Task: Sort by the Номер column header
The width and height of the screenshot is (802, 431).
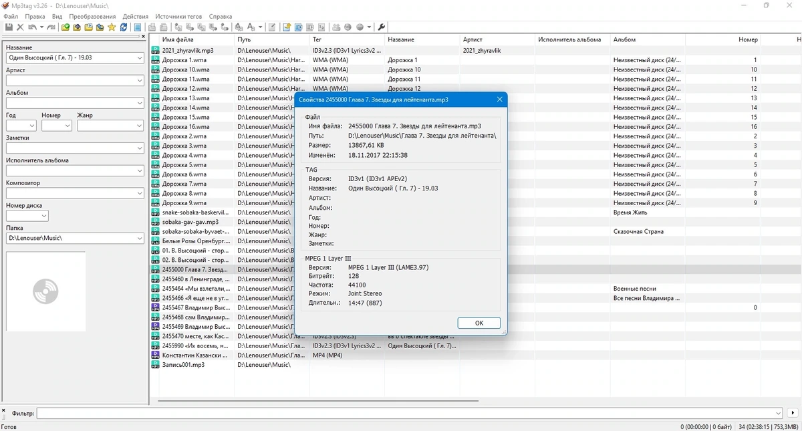Action: [723, 39]
